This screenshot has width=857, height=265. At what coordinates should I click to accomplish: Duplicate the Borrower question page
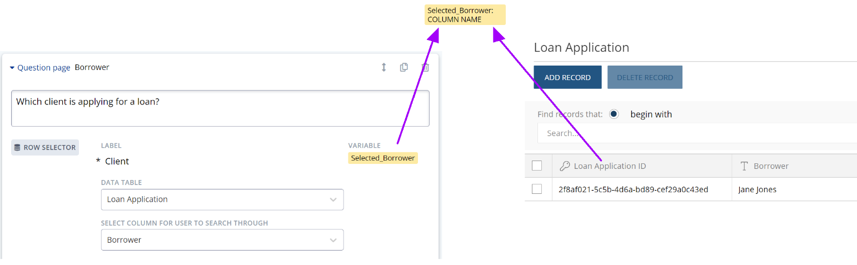pos(404,67)
